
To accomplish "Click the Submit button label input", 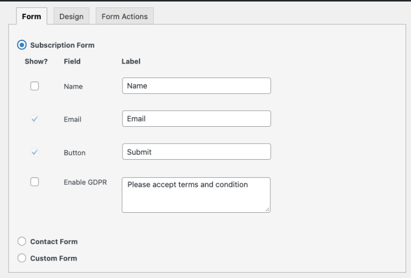I will click(196, 152).
